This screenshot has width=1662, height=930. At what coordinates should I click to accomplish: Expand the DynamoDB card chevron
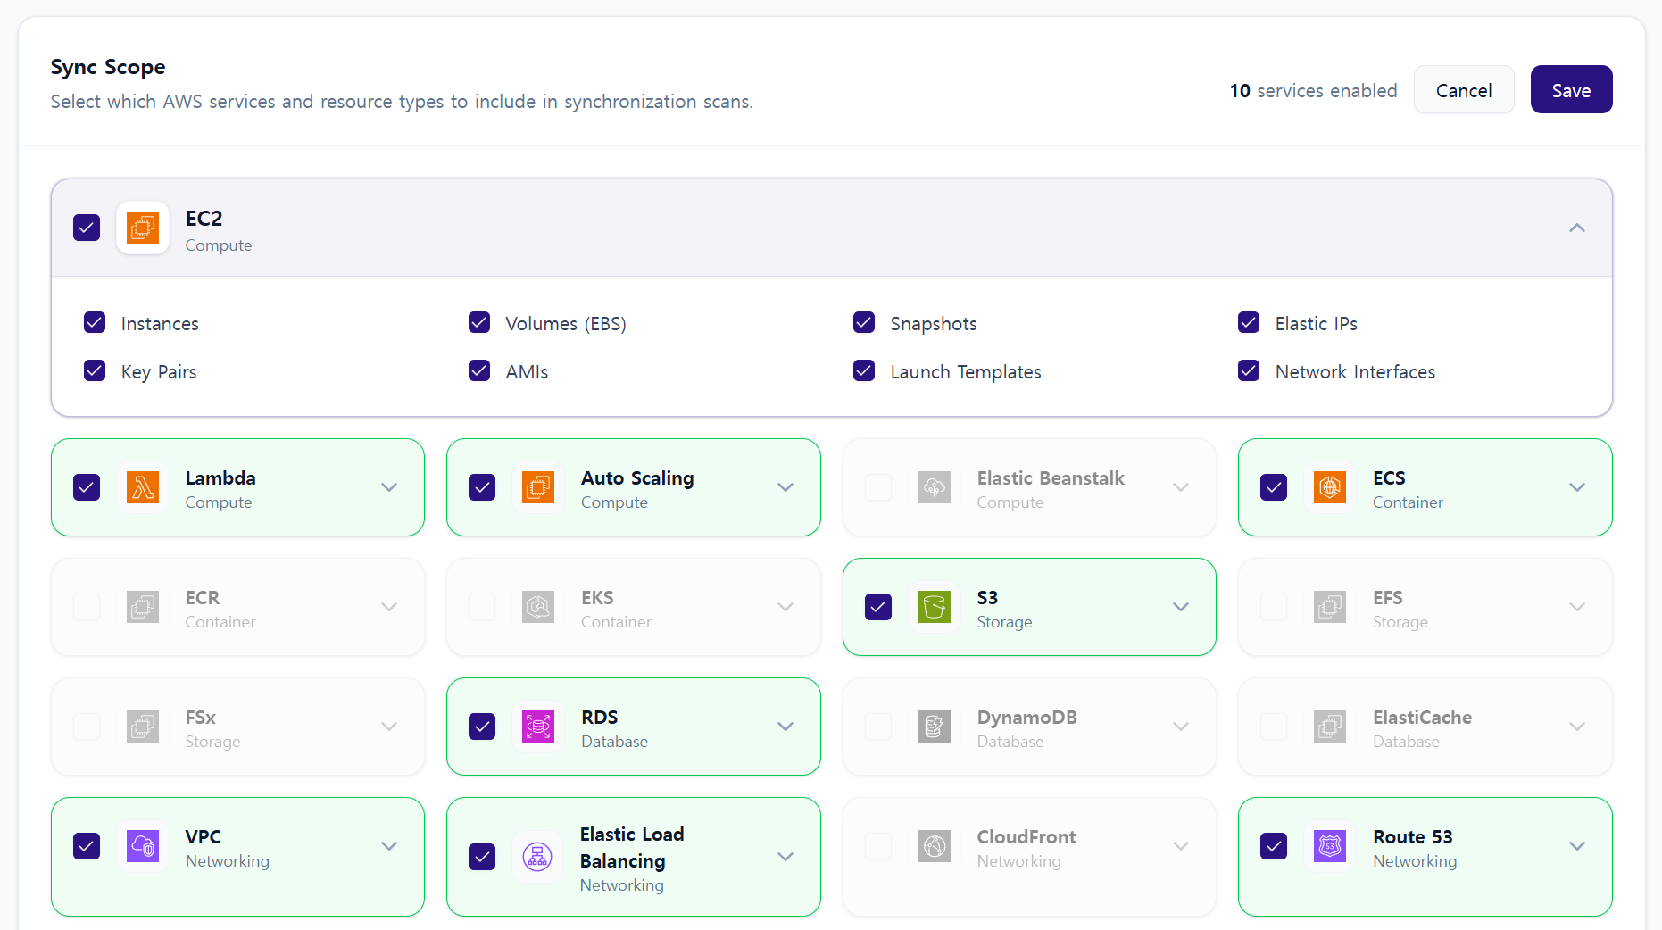tap(1181, 727)
